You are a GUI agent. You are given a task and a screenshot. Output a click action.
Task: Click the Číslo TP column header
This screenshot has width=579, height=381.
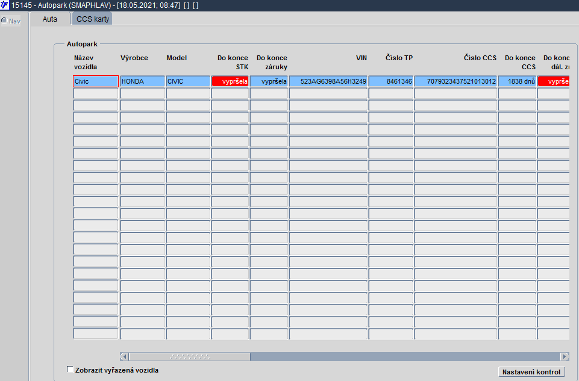(399, 58)
